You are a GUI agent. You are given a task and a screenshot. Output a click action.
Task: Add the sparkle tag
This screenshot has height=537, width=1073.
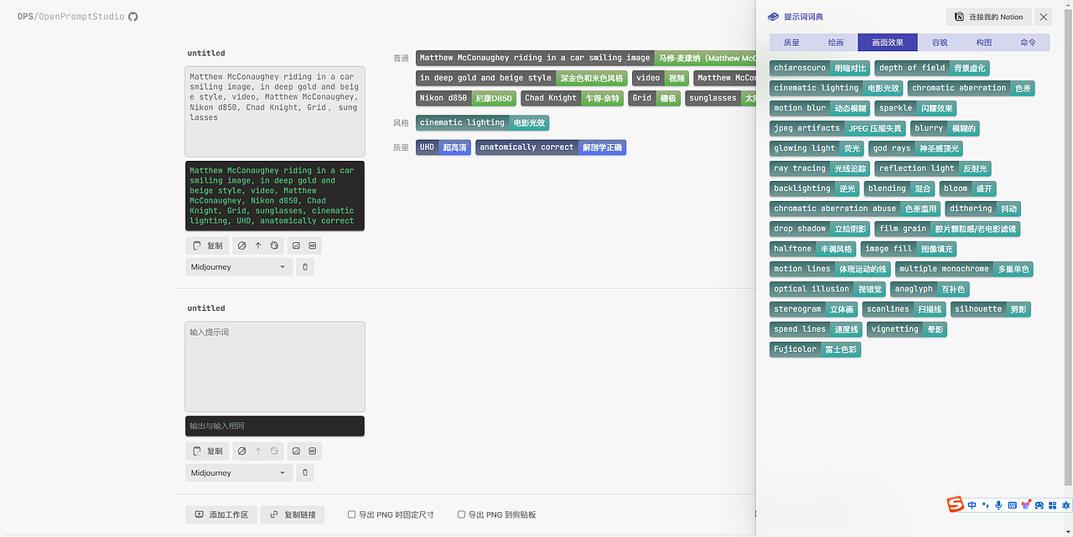915,108
